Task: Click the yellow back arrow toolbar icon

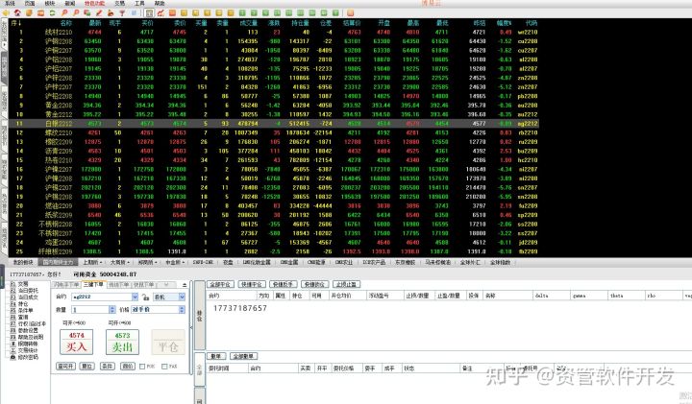Action: pyautogui.click(x=6, y=12)
